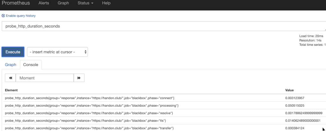Select the Value column header
The image size is (326, 131).
point(289,90)
